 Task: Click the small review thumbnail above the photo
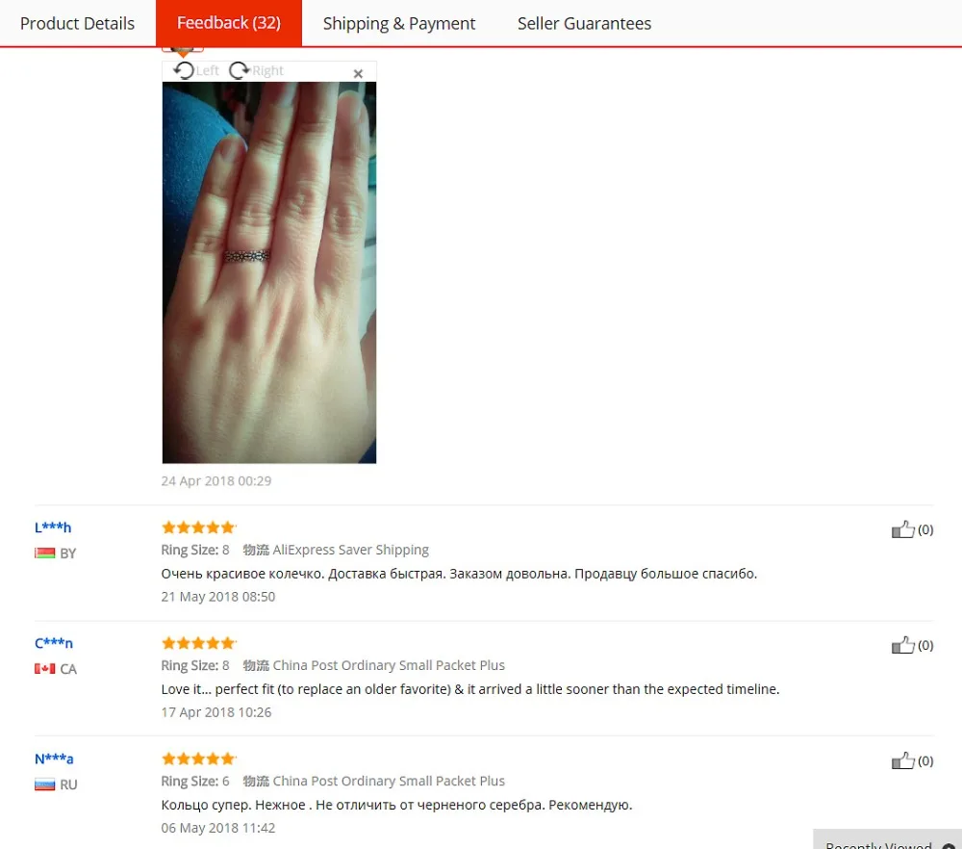182,48
